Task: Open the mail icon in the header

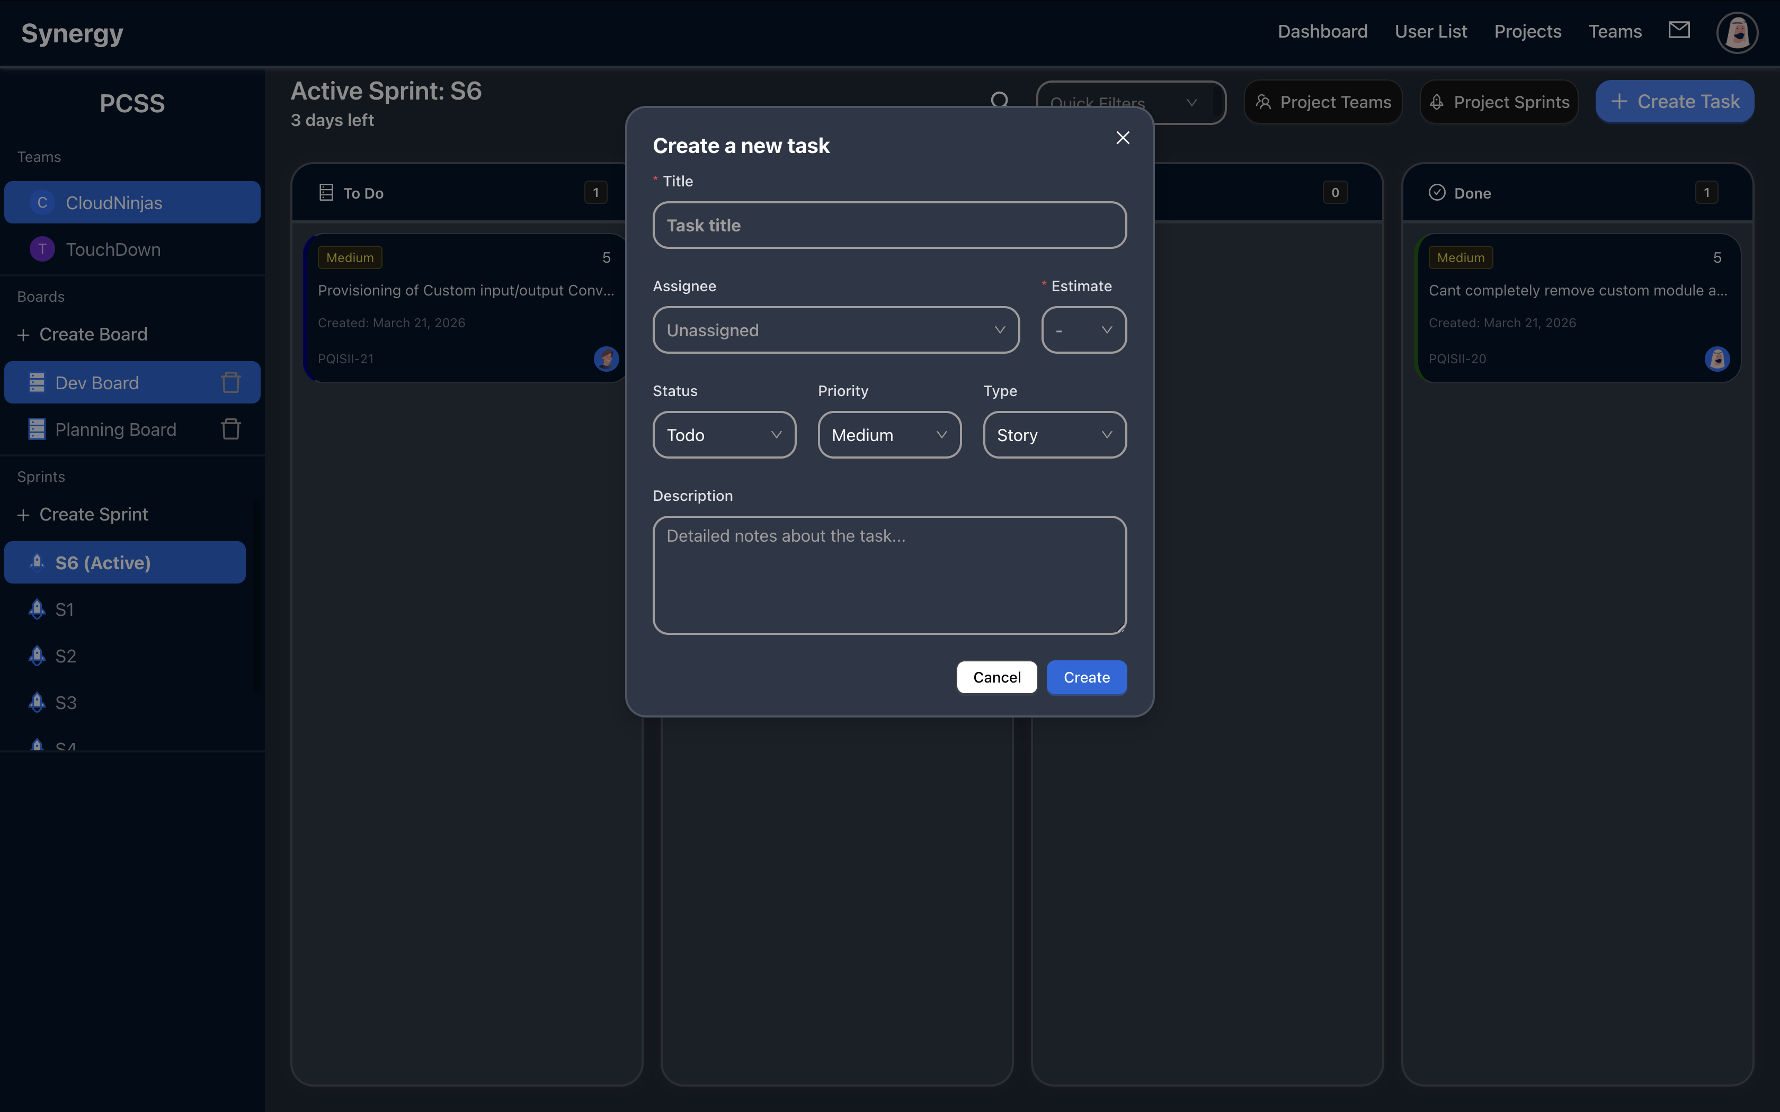Action: 1680,30
